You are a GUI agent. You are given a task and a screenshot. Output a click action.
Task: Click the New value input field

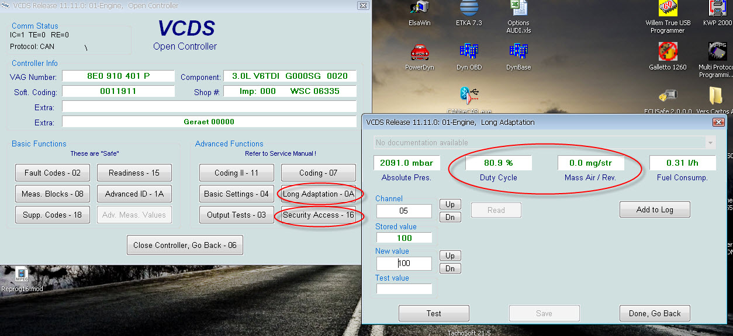coord(404,263)
